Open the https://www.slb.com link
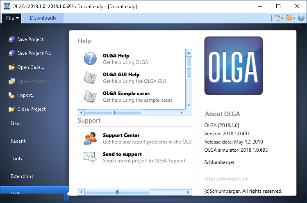The width and height of the screenshot is (307, 203). click(226, 179)
